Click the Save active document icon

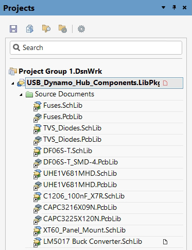coord(13,29)
